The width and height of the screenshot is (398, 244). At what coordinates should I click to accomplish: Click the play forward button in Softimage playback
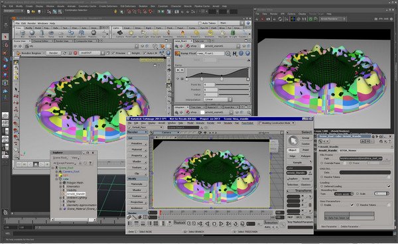221,223
